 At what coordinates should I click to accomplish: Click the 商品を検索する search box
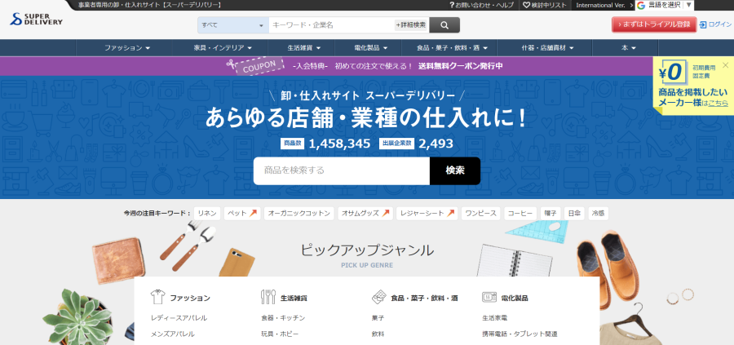tap(342, 170)
